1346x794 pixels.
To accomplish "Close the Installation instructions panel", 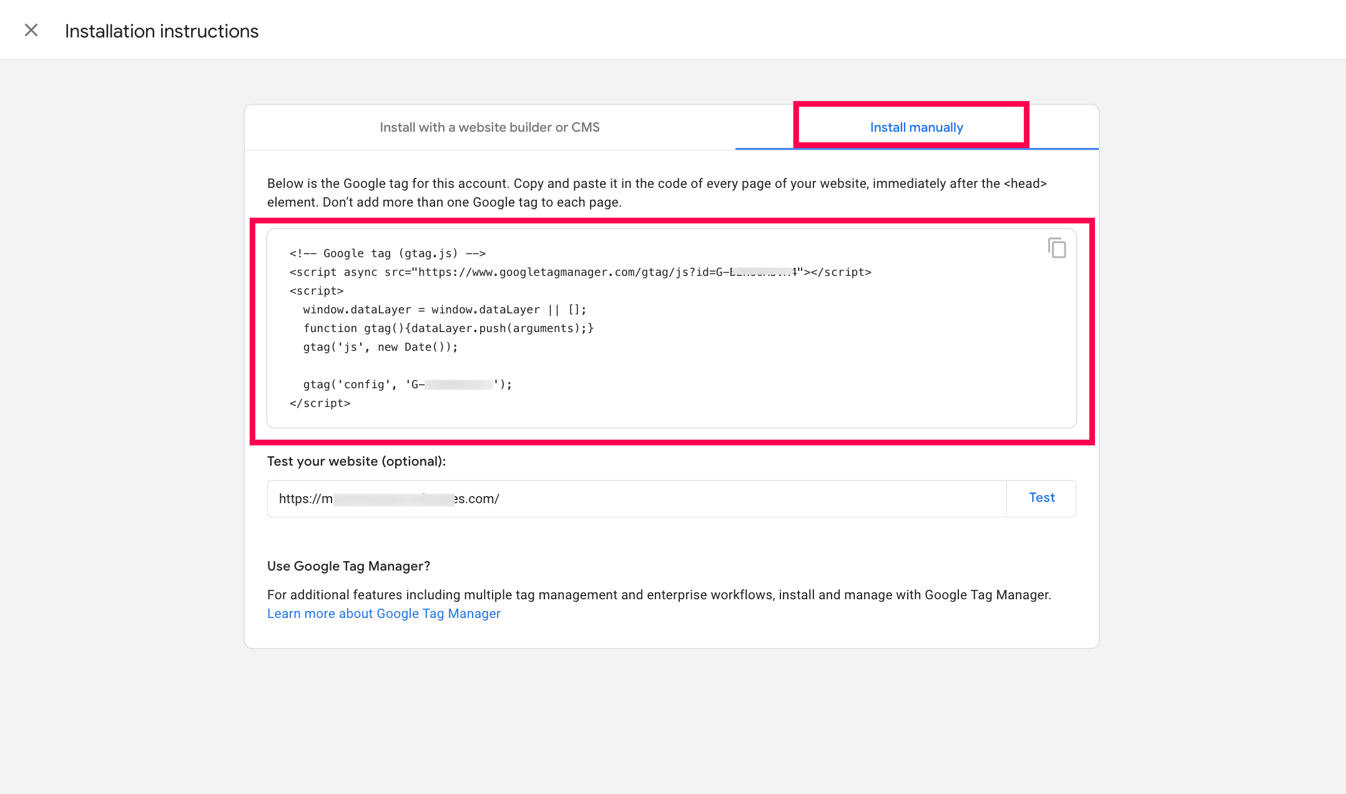I will pos(31,31).
